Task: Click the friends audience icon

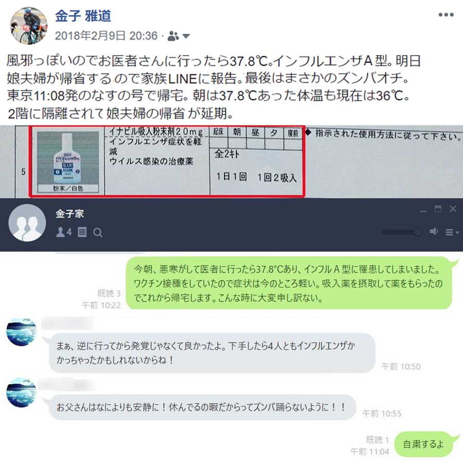Action: pos(173,37)
